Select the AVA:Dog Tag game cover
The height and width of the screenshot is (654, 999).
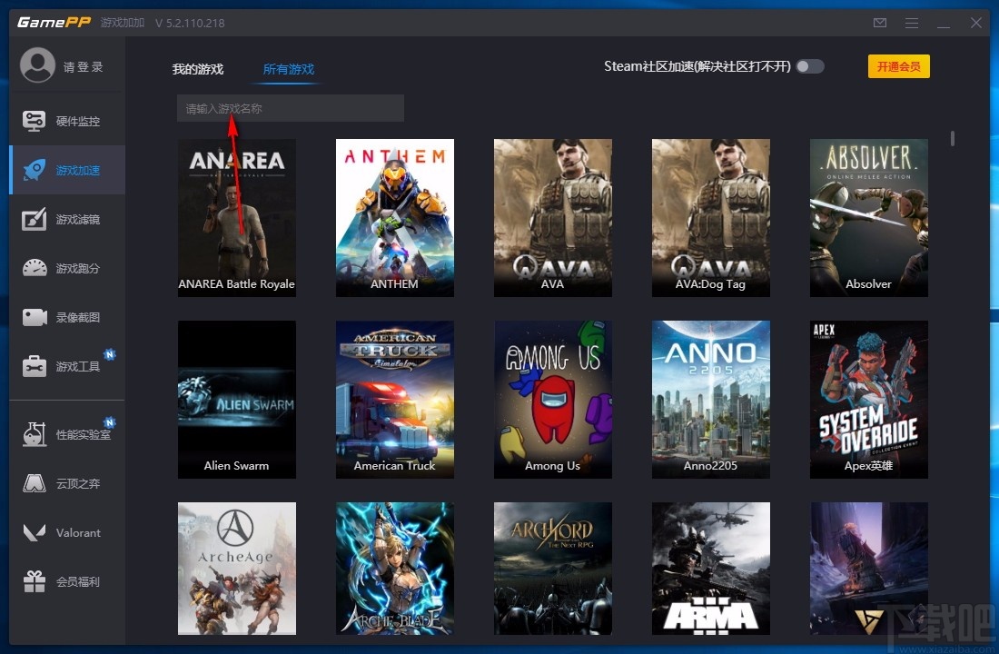click(711, 217)
